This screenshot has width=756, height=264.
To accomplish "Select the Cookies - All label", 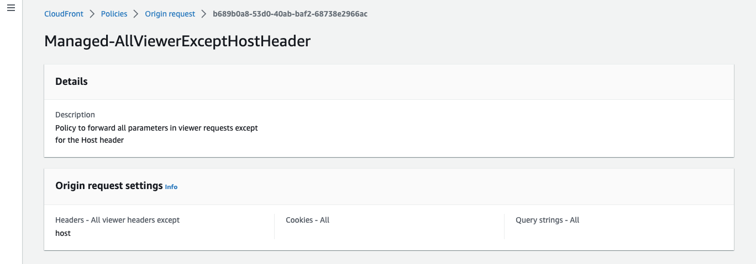I will pos(307,220).
